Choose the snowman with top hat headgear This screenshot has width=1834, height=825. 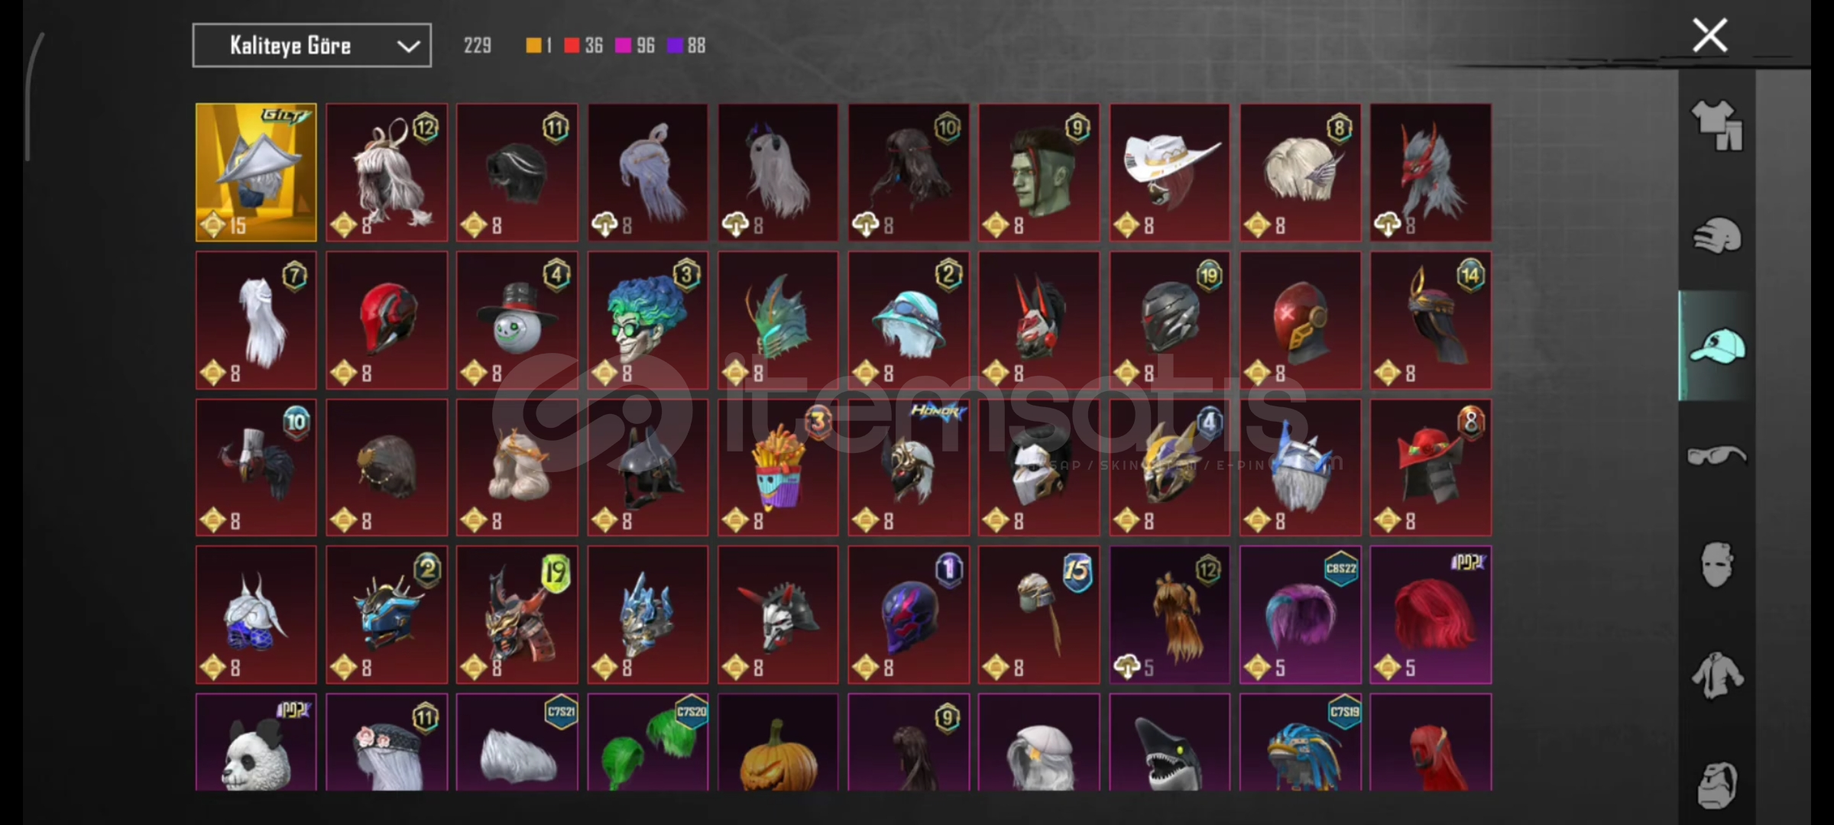[x=517, y=320]
